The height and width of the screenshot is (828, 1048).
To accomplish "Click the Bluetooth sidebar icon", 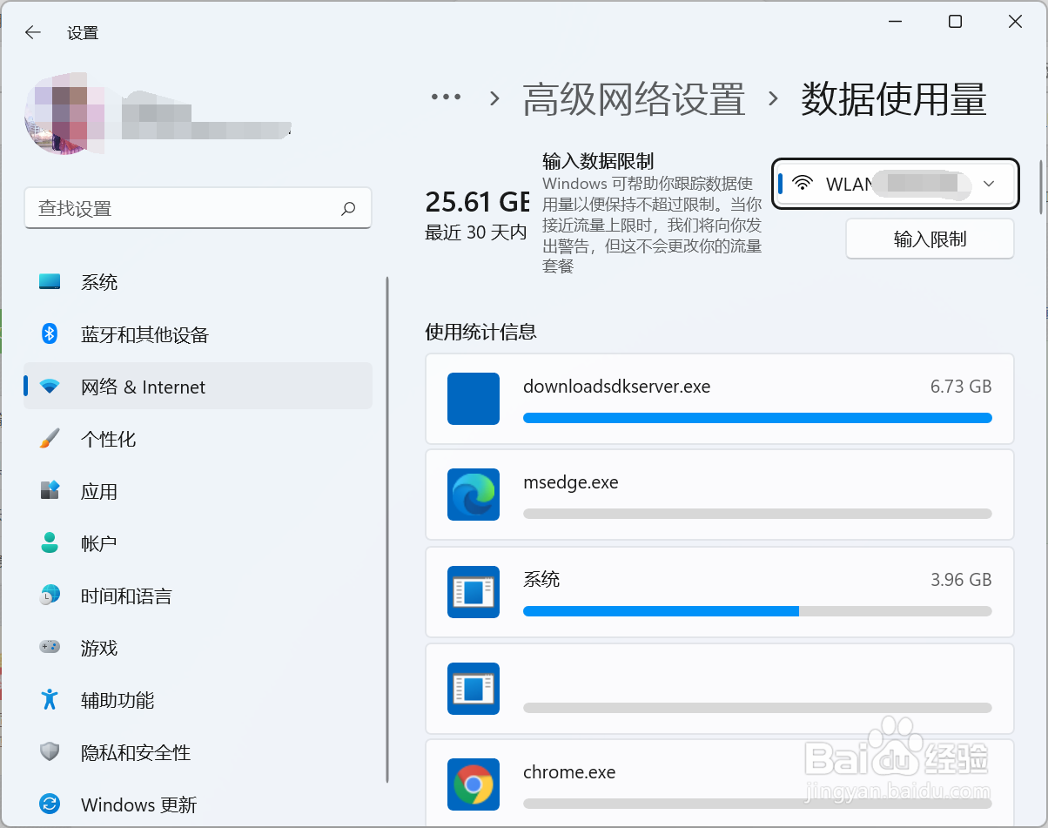I will pos(50,334).
